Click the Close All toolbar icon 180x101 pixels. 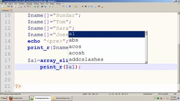click(x=18, y=6)
